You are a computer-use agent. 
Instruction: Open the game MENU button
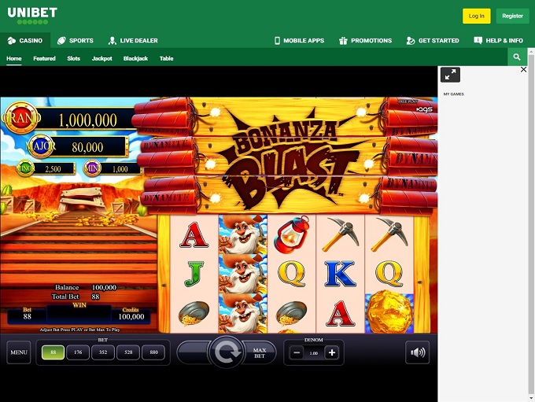[x=19, y=352]
